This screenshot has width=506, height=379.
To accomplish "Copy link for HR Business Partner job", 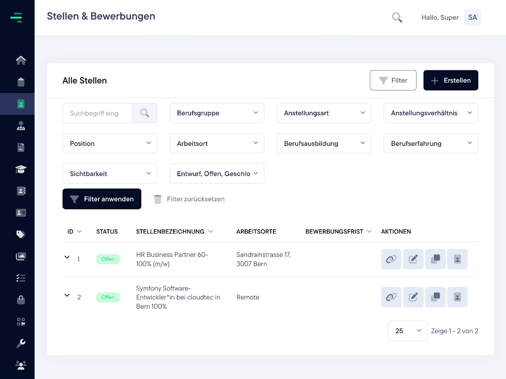I will click(391, 259).
